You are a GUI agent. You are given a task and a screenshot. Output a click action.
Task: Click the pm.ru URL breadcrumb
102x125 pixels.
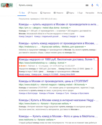coord(43,28)
